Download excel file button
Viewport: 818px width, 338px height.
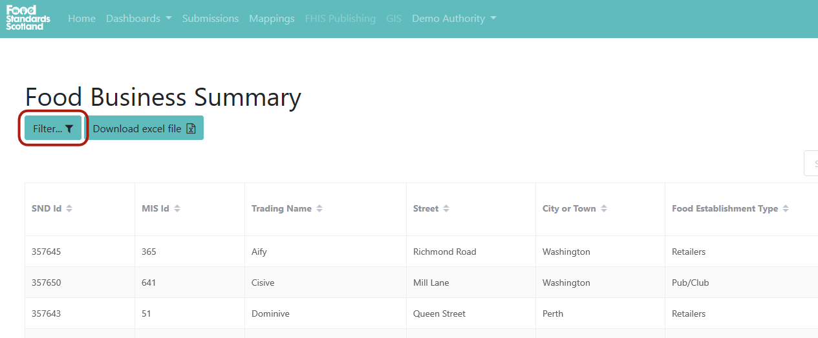click(x=144, y=128)
